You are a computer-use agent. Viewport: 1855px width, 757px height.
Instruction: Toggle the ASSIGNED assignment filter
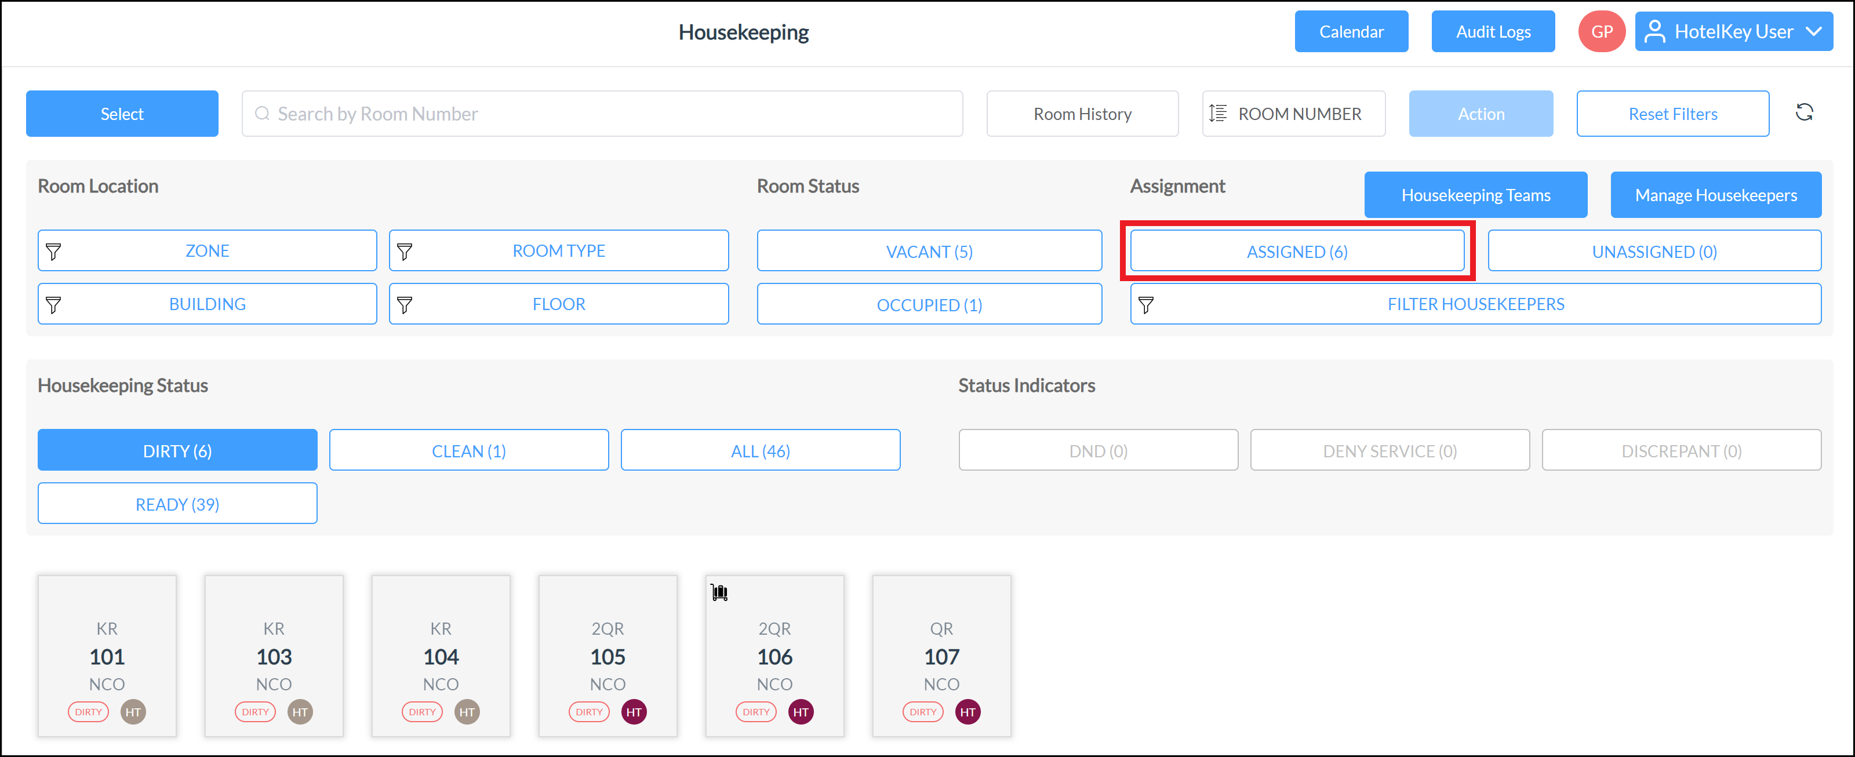(x=1297, y=250)
